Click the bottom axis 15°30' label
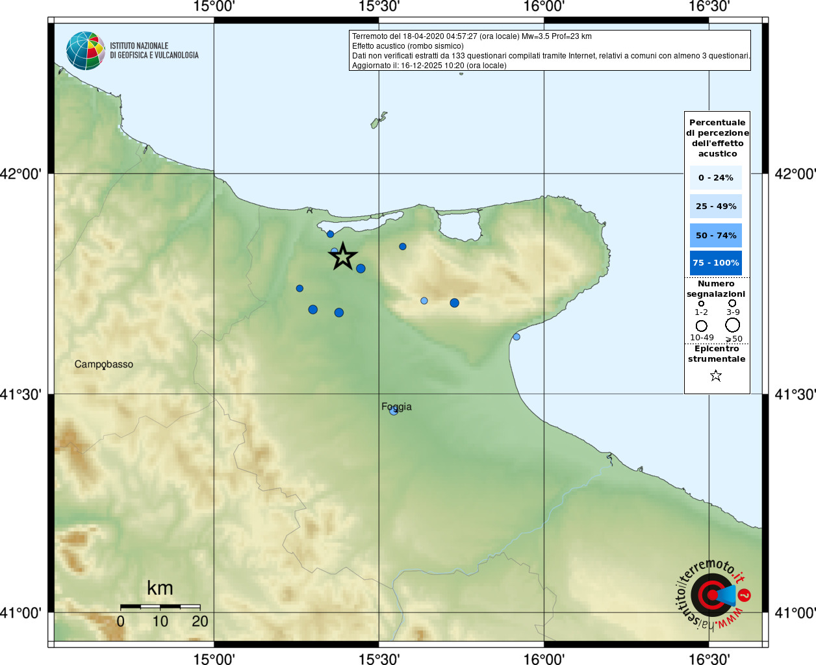The height and width of the screenshot is (665, 816). pos(379,659)
